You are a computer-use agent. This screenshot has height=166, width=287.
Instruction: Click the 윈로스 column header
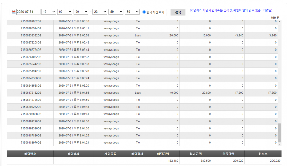point(263,154)
